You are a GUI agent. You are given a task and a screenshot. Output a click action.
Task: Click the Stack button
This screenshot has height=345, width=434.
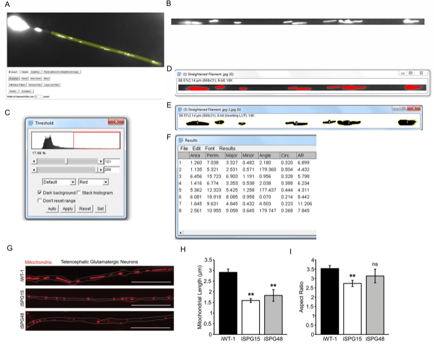(46, 78)
